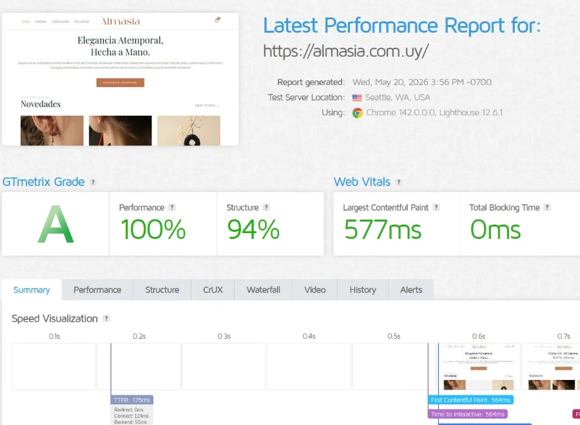Image resolution: width=580 pixels, height=425 pixels.
Task: Click the GTmetrix Grade help question mark
Action: pyautogui.click(x=93, y=182)
